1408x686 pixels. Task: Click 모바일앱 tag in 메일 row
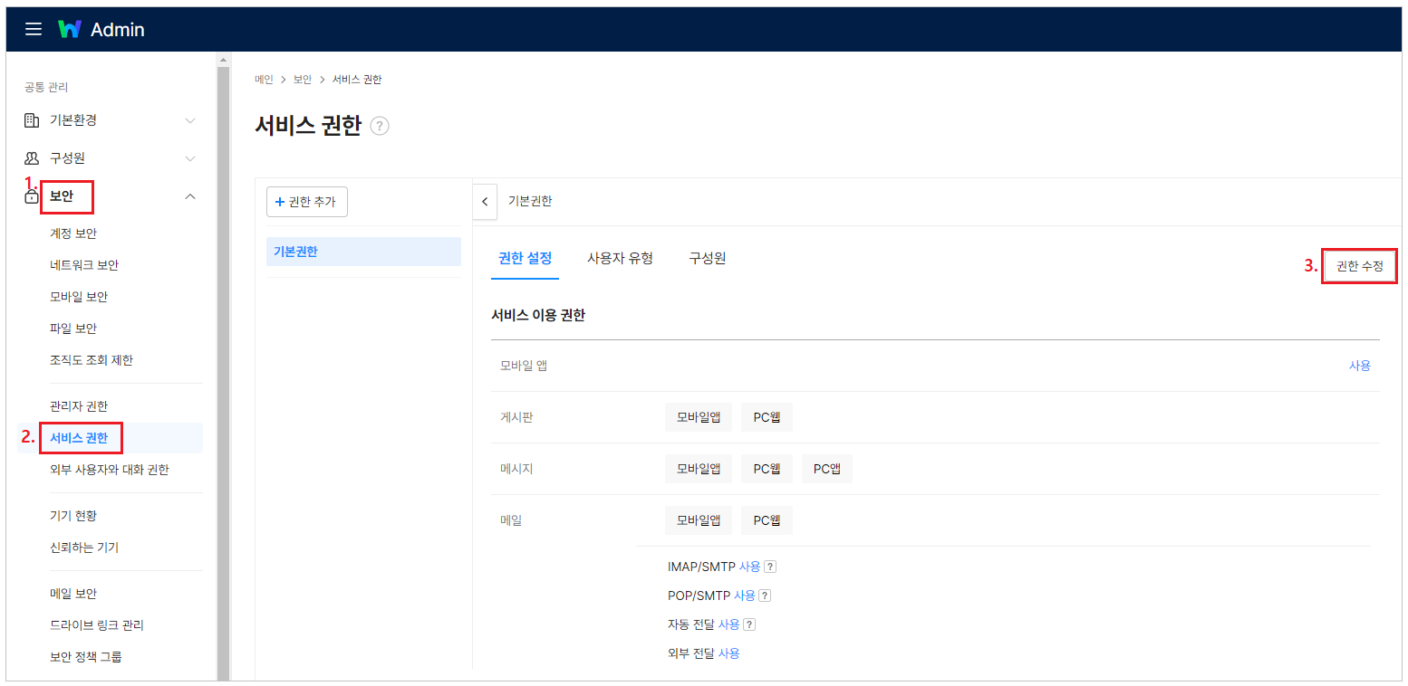pos(699,520)
